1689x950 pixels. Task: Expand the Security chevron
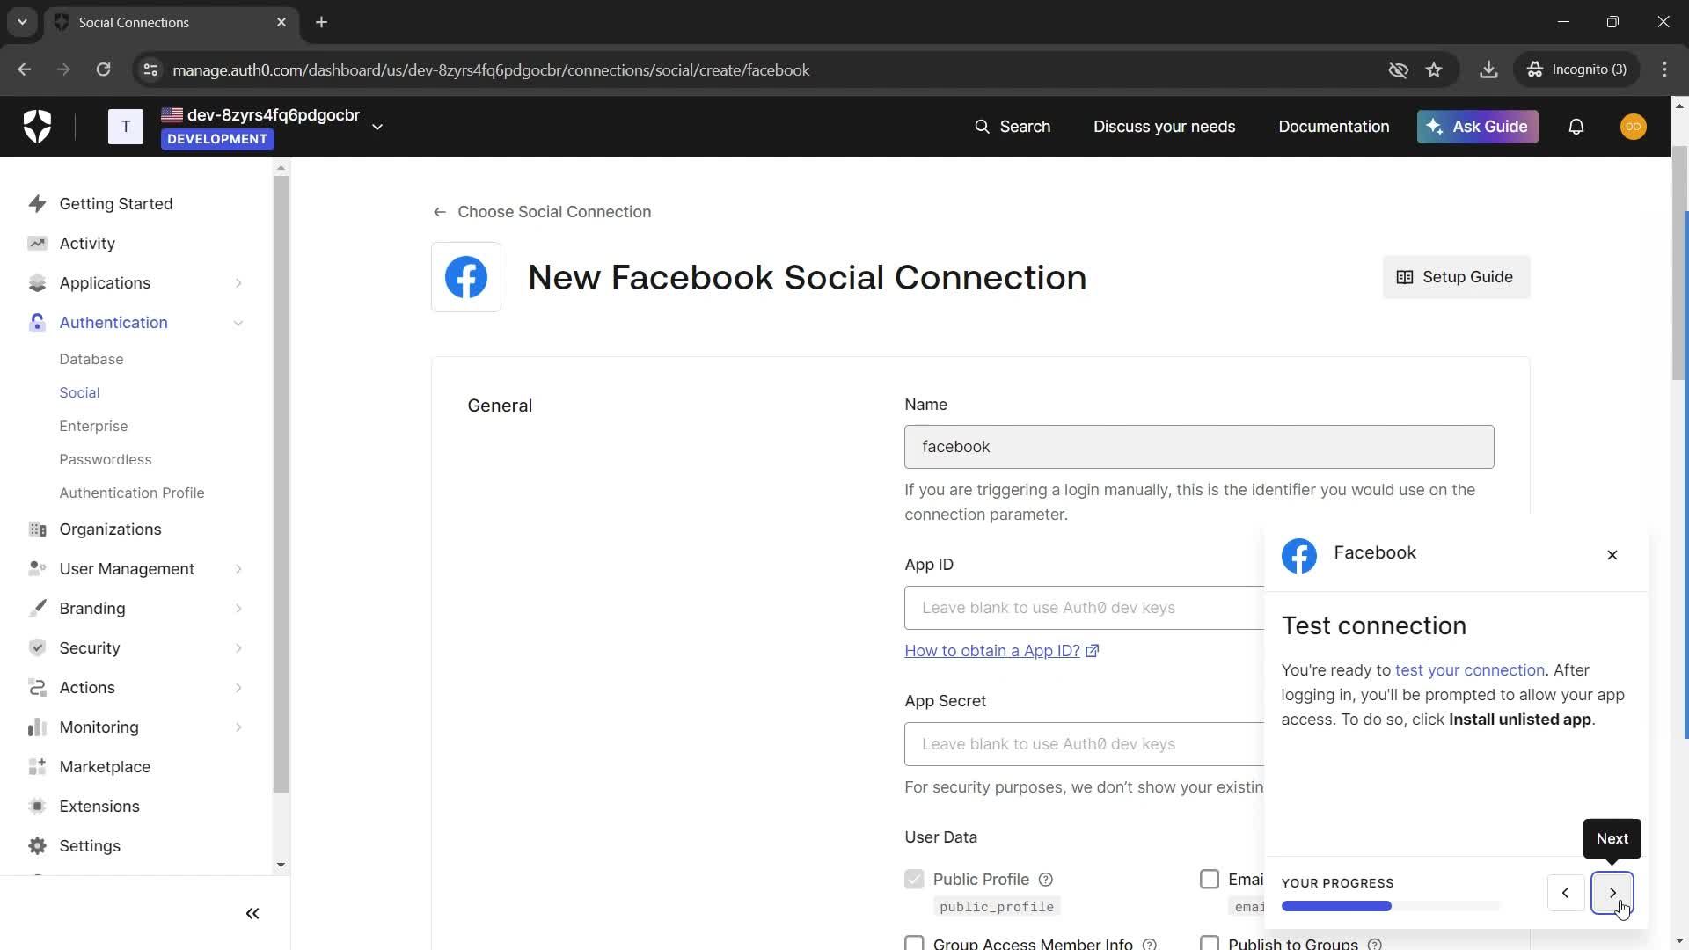(238, 648)
